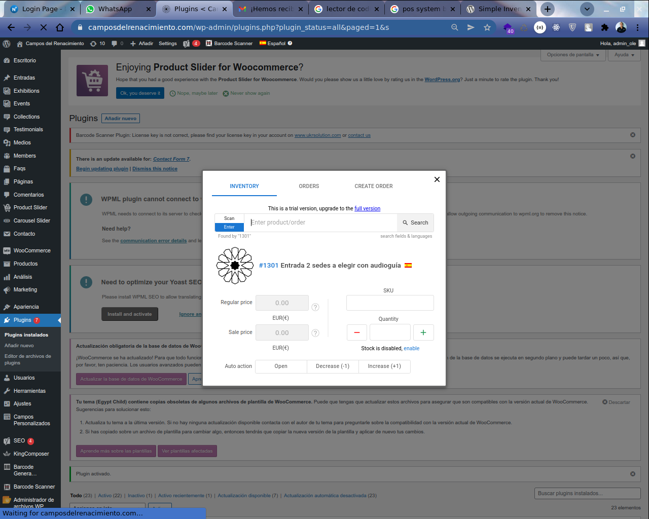The height and width of the screenshot is (519, 649).
Task: Click the regular price help icon
Action: pyautogui.click(x=315, y=307)
